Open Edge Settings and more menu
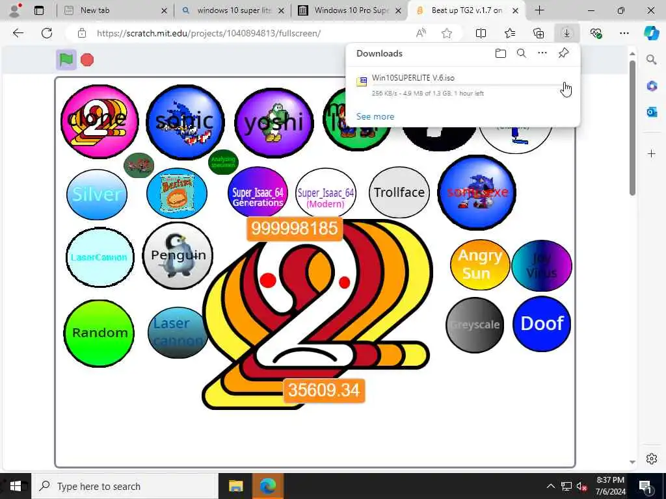Viewport: 666px width, 499px height. [624, 33]
